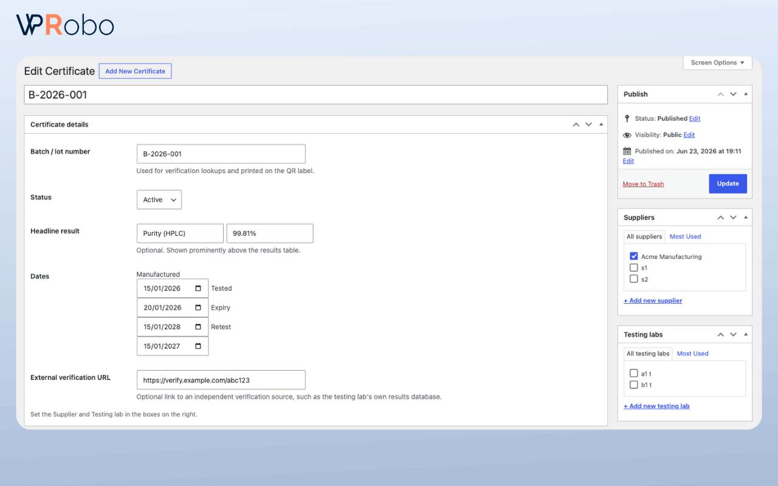The image size is (778, 486).
Task: Move Certificate details box up
Action: [x=576, y=125]
